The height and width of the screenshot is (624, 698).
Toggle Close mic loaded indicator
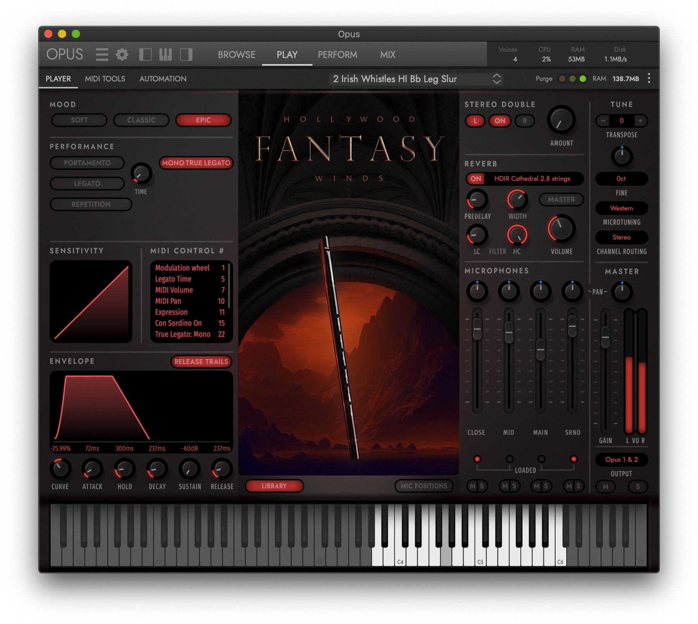[x=477, y=459]
